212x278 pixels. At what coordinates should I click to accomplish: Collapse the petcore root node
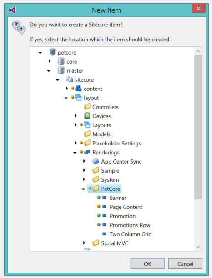click(x=40, y=53)
